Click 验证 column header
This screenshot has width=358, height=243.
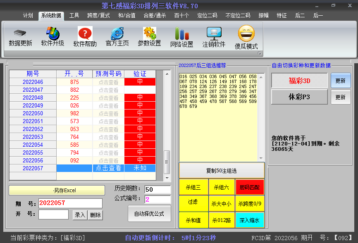pos(140,74)
